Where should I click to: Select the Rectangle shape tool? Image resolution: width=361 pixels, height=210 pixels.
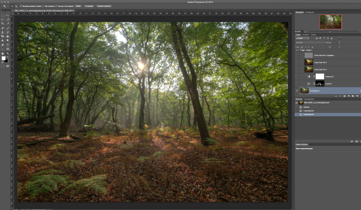[x=8, y=49]
